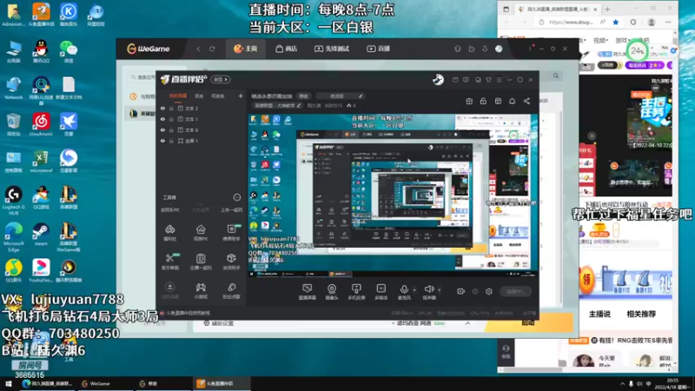Click the yellow 启动 launch button in WeGame

528,323
